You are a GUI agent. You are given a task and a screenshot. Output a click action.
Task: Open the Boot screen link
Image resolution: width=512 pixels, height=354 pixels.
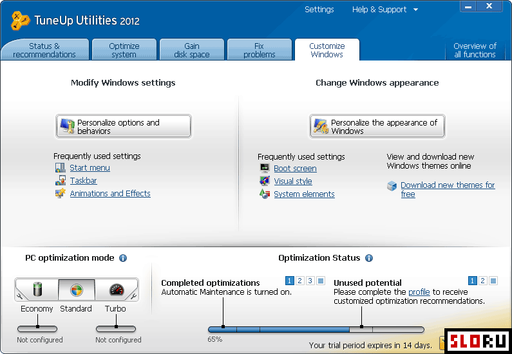(295, 169)
